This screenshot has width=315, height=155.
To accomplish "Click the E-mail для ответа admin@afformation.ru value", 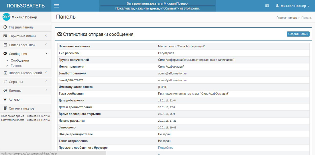I will (172, 80).
